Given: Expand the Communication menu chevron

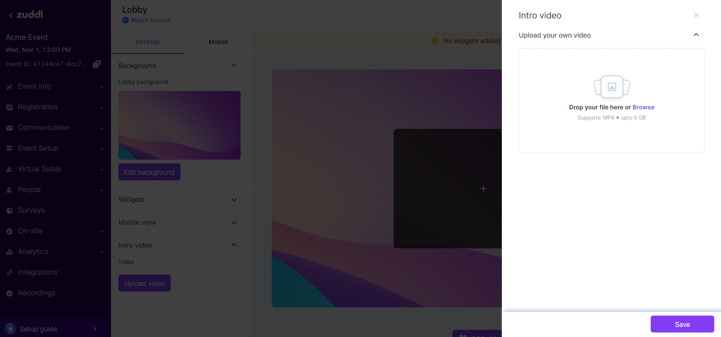Looking at the screenshot, I should pyautogui.click(x=101, y=128).
